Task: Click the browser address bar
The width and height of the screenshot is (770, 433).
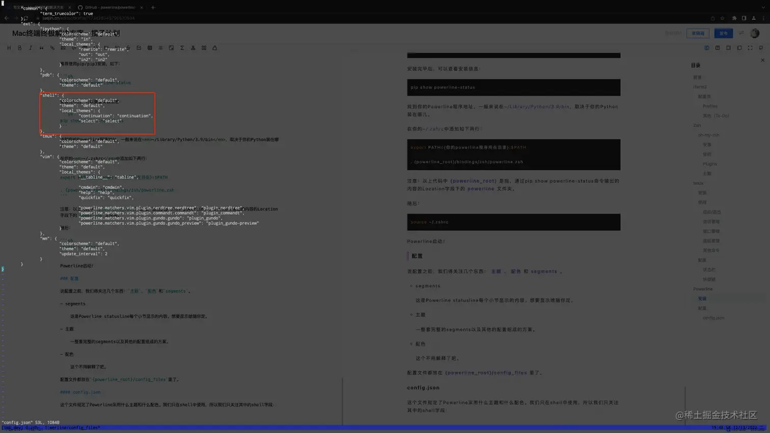Action: click(372, 18)
